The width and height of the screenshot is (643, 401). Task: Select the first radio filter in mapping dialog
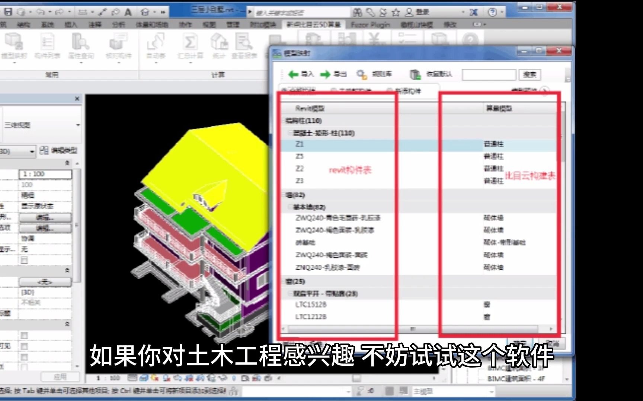tap(285, 90)
